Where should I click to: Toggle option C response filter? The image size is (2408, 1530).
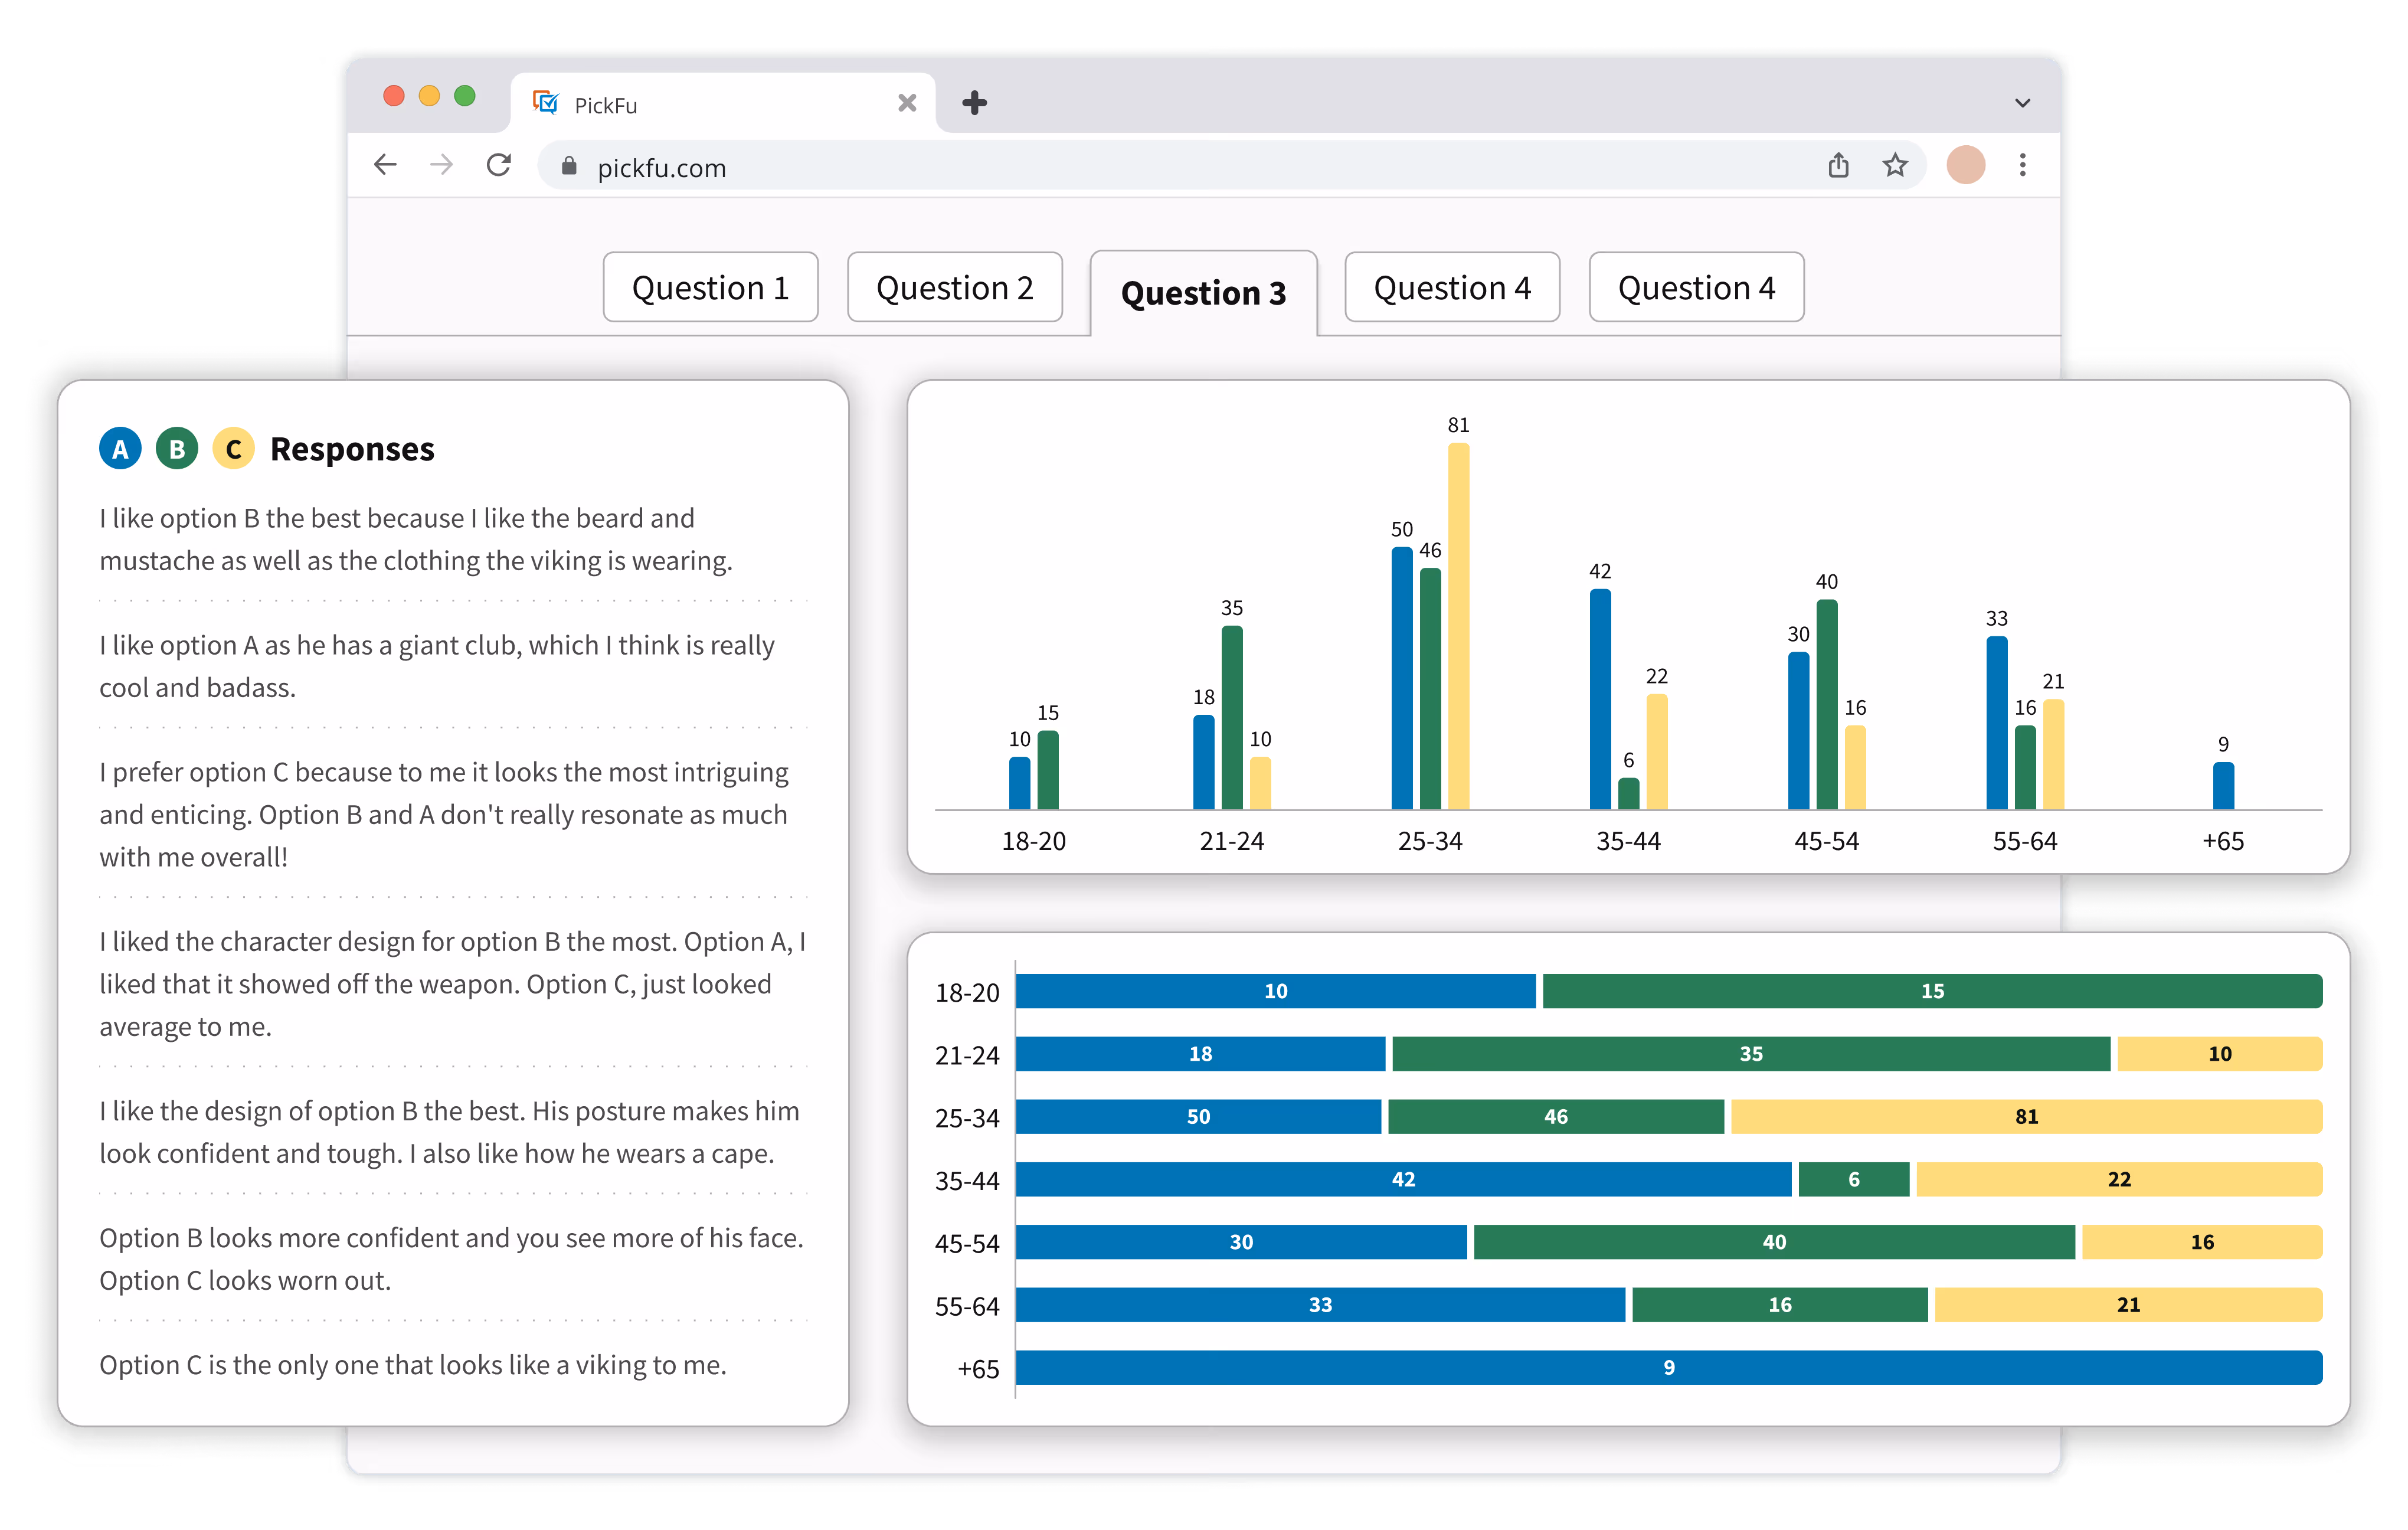tap(234, 449)
